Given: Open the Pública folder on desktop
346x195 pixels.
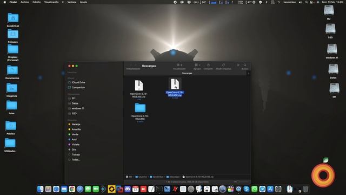Looking at the screenshot, I should tap(11, 126).
